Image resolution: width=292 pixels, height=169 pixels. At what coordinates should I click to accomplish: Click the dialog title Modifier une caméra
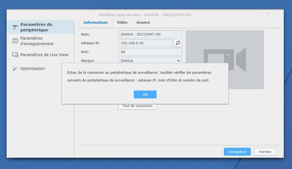(x=145, y=15)
